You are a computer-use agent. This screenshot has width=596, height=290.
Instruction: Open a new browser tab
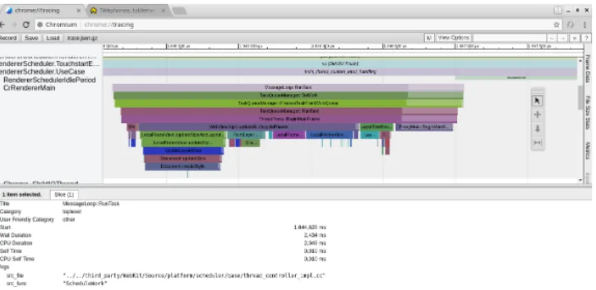(x=179, y=10)
